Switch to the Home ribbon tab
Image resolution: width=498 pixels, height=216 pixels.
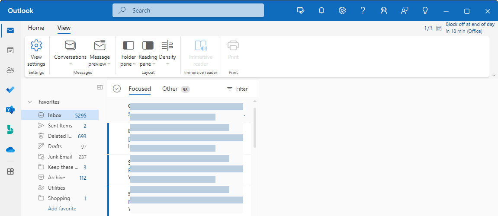point(36,28)
